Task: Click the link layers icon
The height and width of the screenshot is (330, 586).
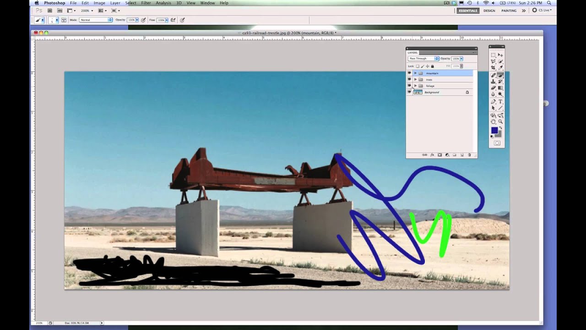Action: [x=424, y=155]
